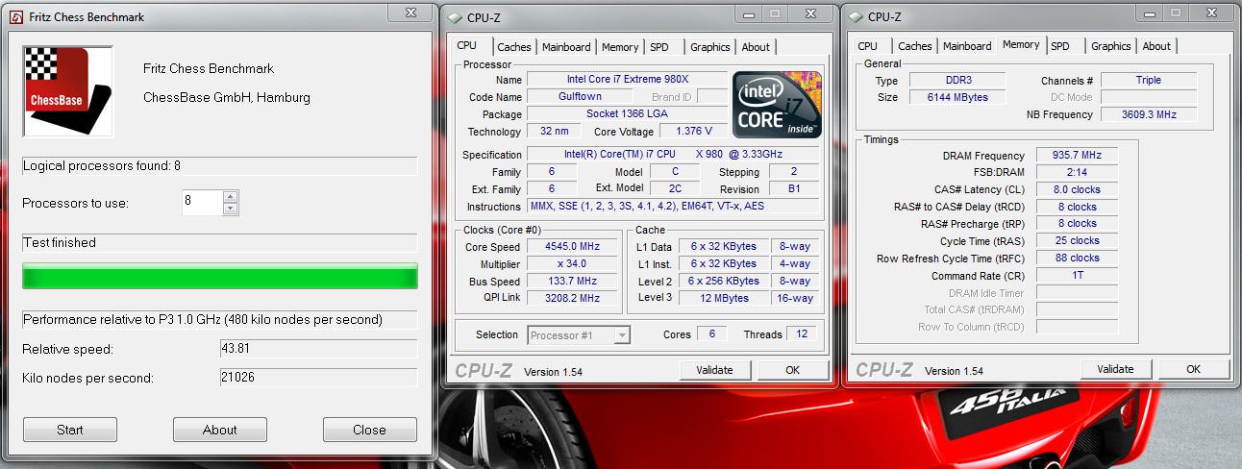Click the FSB:DRAM value 2:14
The width and height of the screenshot is (1242, 469).
point(1077,173)
